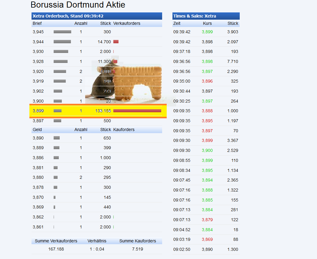Click the red 3,896 price in Times & Sales
The height and width of the screenshot is (259, 317).
(207, 81)
